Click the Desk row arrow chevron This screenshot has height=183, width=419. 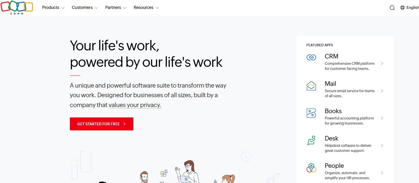coord(382,146)
